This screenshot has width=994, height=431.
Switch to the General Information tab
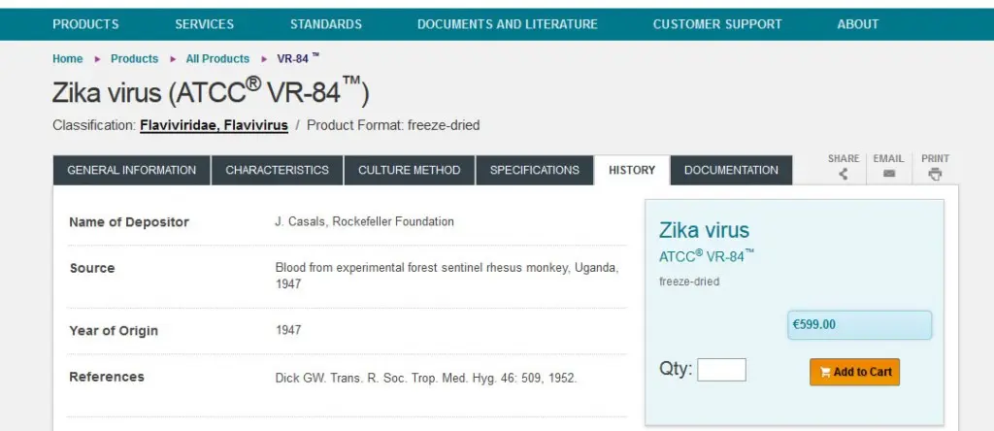(x=131, y=171)
